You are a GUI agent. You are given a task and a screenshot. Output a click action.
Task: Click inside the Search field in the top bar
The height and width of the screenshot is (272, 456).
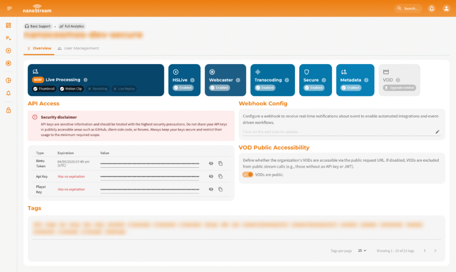[x=407, y=8]
